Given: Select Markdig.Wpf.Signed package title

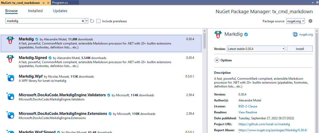Looking at the screenshot, I should (37, 132).
